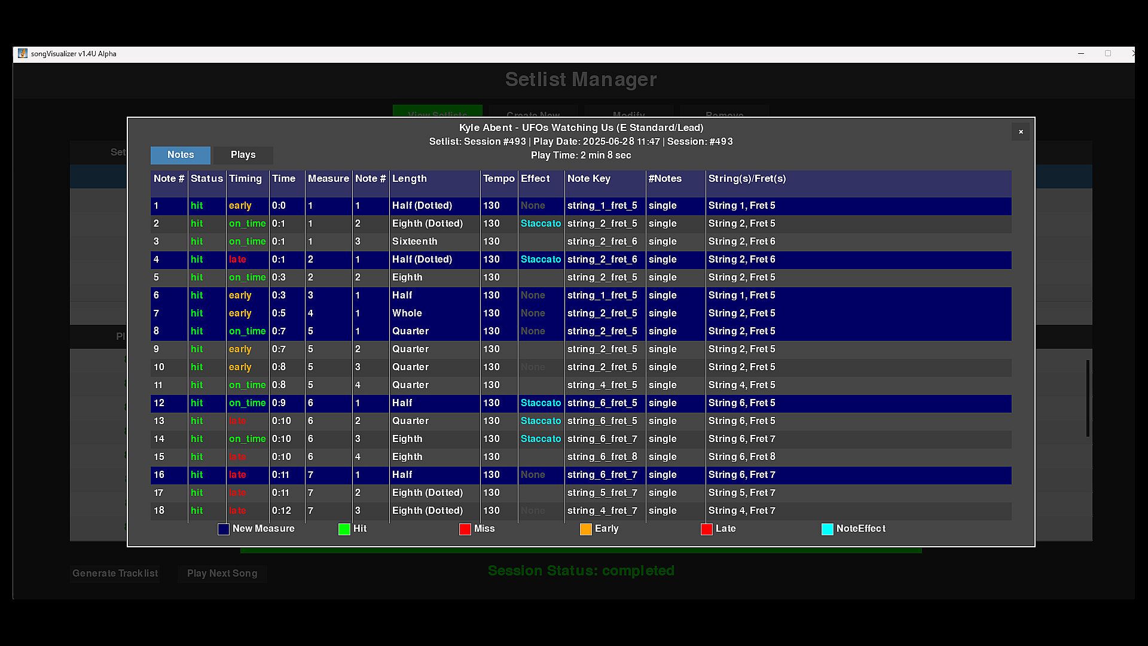Click the vertical scrollbar at right edge

pos(1088,398)
